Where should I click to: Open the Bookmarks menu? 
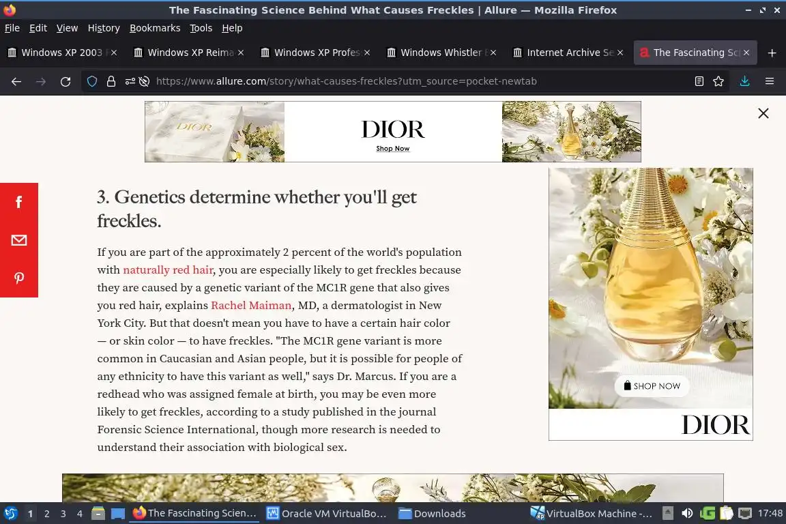coord(155,28)
